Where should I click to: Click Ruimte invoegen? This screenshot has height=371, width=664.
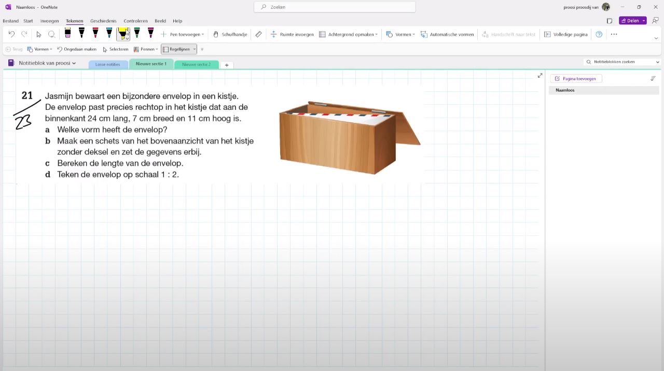tap(292, 34)
